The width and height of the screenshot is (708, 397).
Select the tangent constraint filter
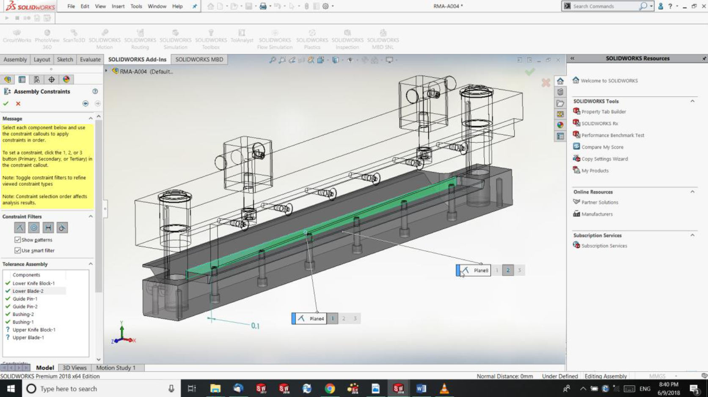point(62,227)
